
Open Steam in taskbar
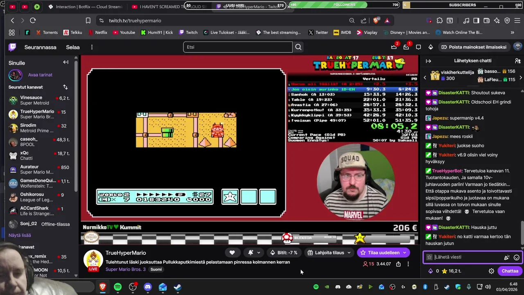click(178, 287)
